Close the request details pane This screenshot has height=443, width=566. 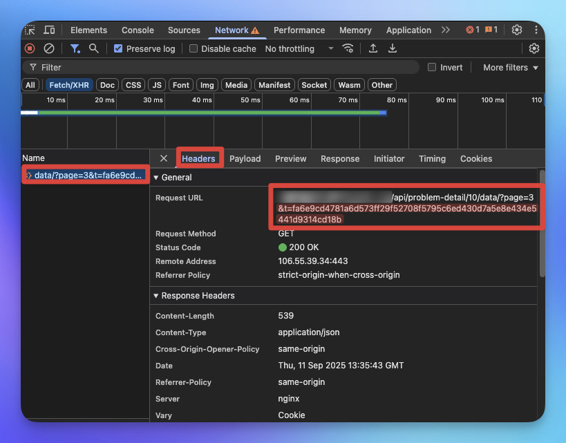coord(164,158)
